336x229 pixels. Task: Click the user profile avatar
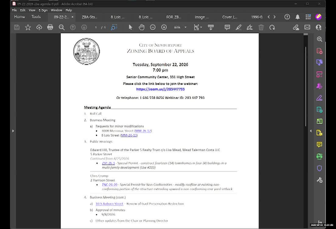319,17
